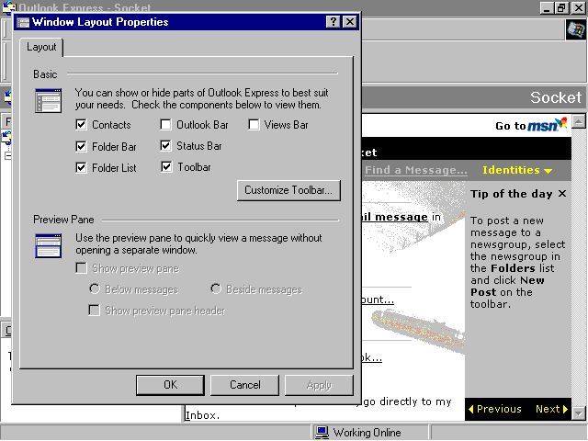Viewport: 588px width, 441px height.
Task: Click the Windows logo throbber icon
Action: click(x=576, y=29)
